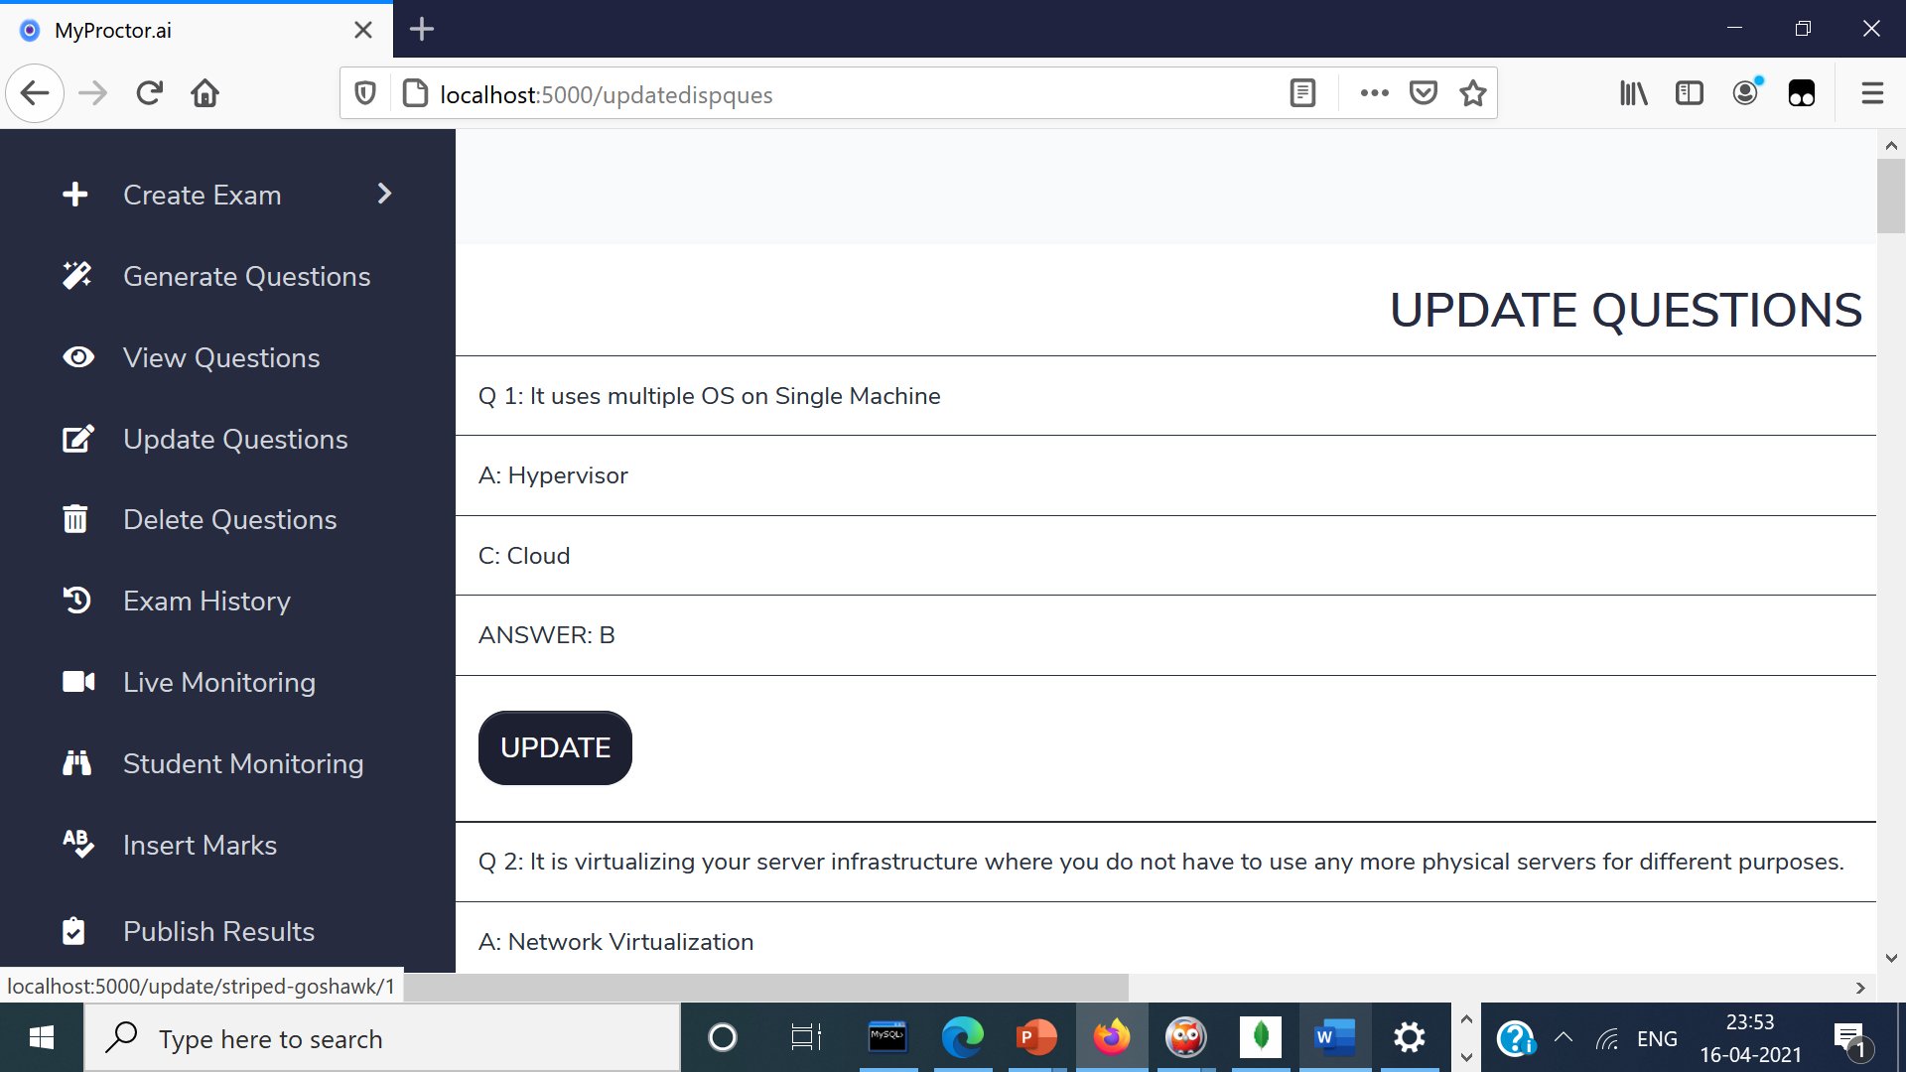Bookmark this page with the star

[1473, 93]
